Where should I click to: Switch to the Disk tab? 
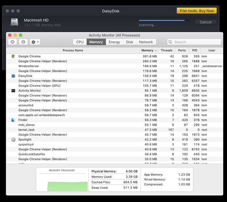tap(130, 42)
